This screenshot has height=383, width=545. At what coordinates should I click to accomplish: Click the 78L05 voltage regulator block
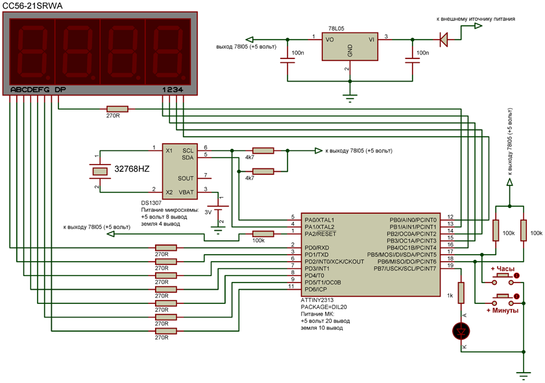350,47
